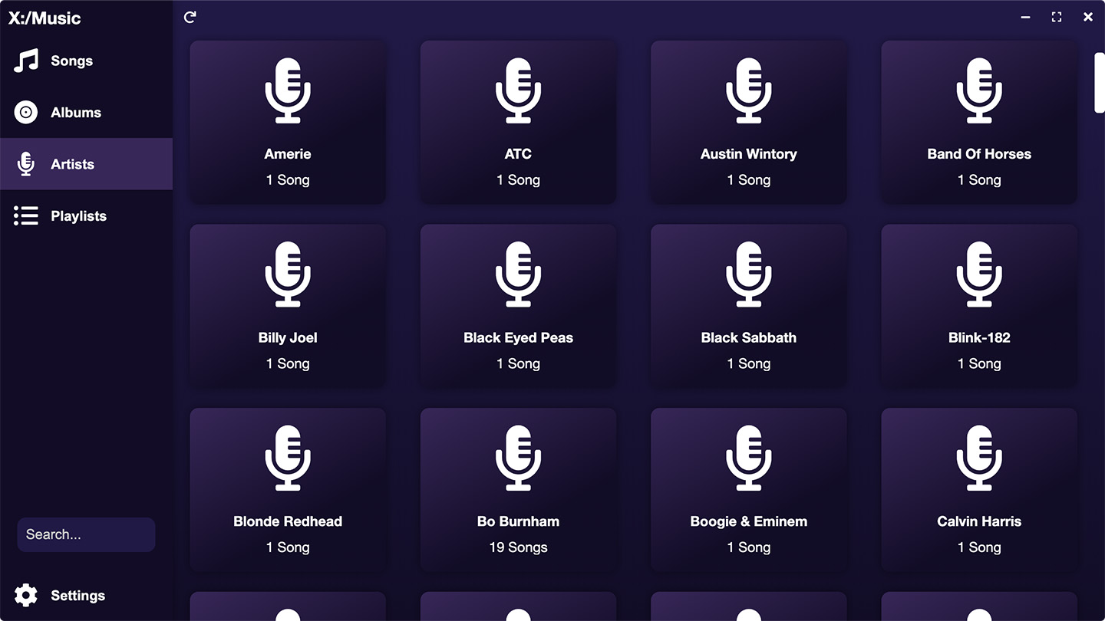The image size is (1105, 621).
Task: Click the list Playlists icon
Action: (26, 216)
